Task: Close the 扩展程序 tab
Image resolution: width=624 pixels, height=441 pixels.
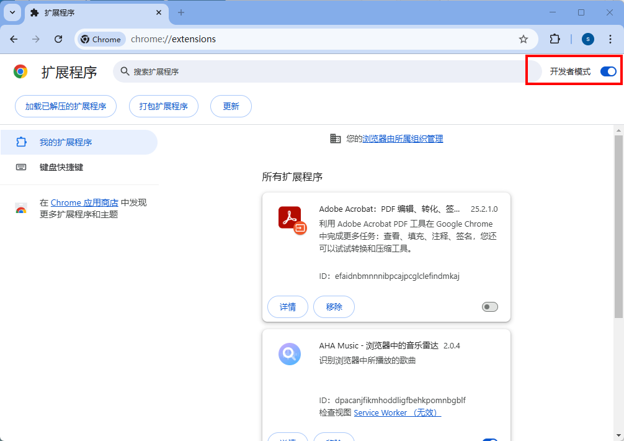Action: (159, 12)
